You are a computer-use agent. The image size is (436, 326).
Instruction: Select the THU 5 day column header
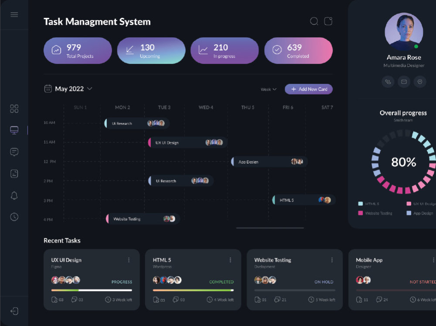pyautogui.click(x=248, y=108)
